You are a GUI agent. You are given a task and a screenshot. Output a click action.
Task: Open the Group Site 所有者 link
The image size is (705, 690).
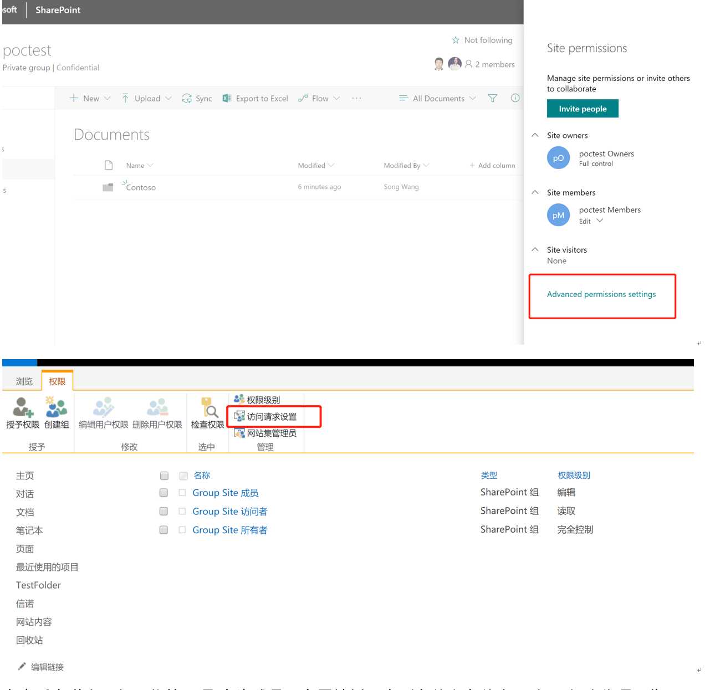[230, 530]
